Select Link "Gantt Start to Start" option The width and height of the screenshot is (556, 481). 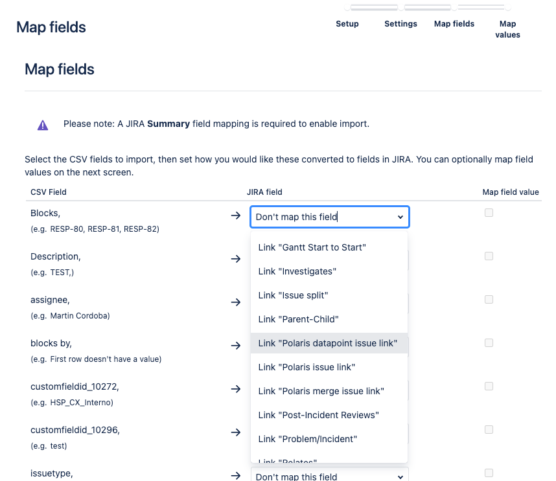(x=329, y=247)
